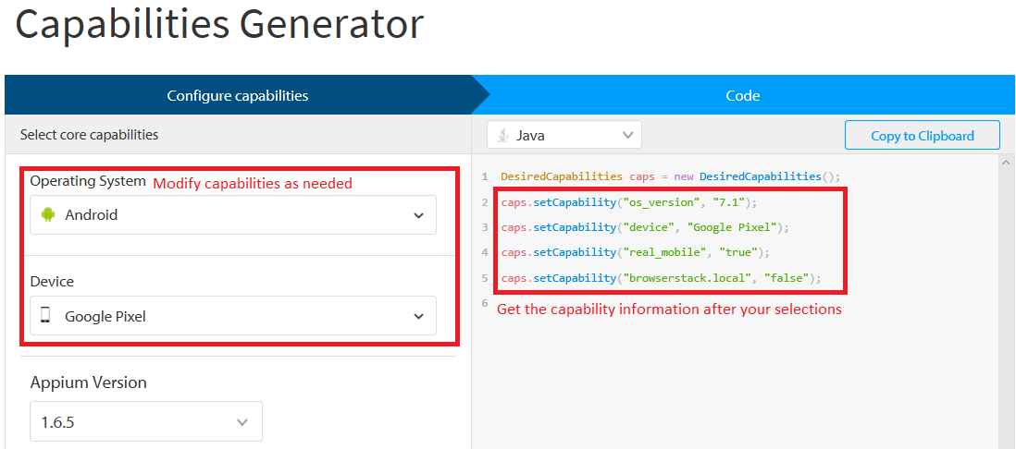Switch to the Code tab

coord(742,96)
